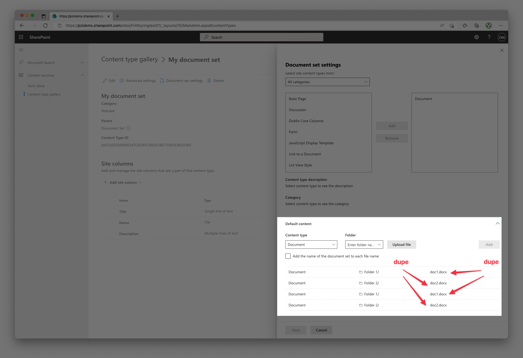The width and height of the screenshot is (523, 358).
Task: Click the OM account avatar
Action: click(x=502, y=37)
